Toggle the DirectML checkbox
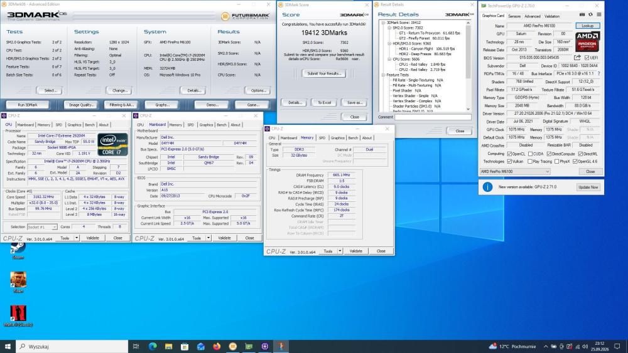 tap(580, 154)
